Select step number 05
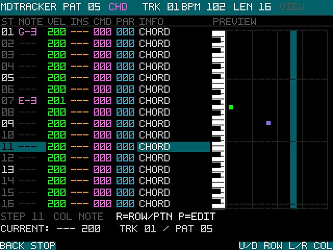The width and height of the screenshot is (333, 250). (8, 78)
